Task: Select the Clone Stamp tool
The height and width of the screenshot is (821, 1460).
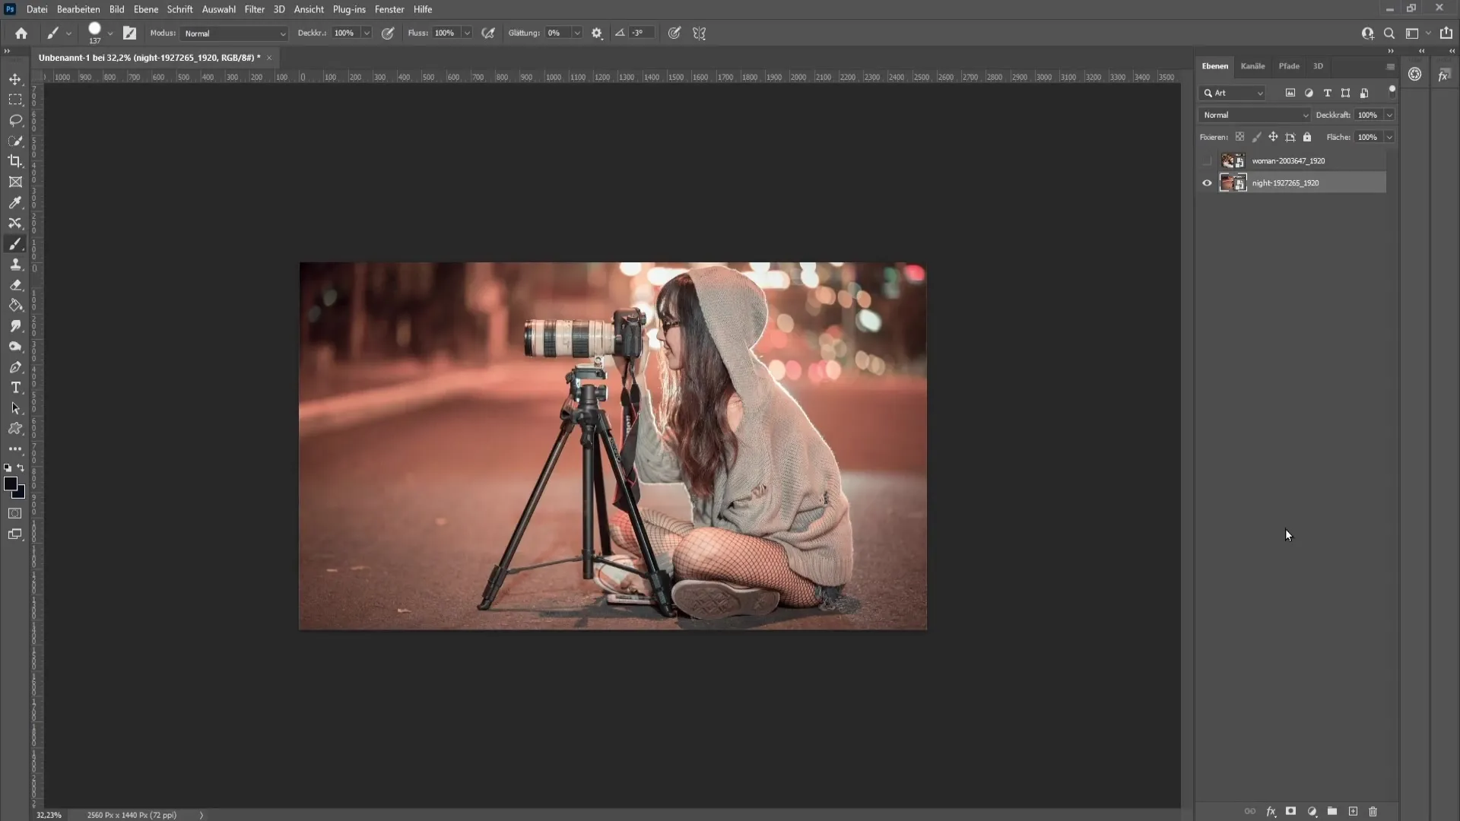Action: pos(15,265)
